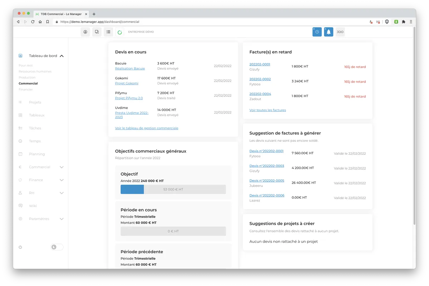Screen dimensions: 429x286
Task: Open a new browser tab with plus
Action: pos(94,14)
